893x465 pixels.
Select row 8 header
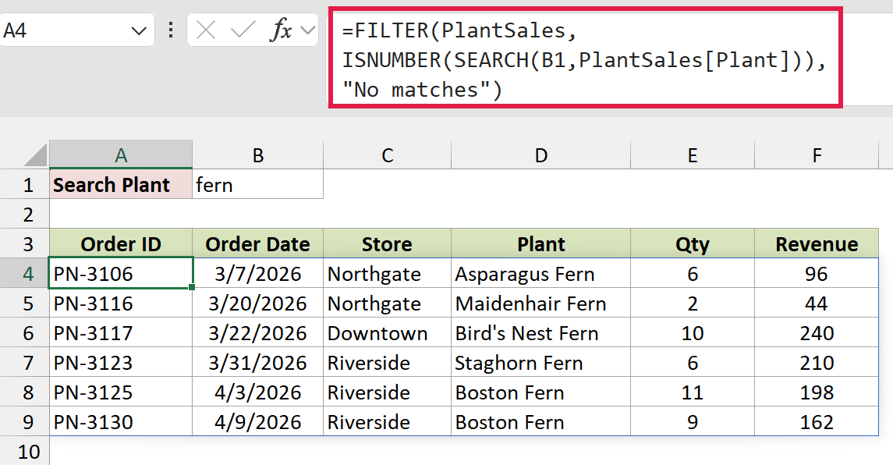point(24,392)
